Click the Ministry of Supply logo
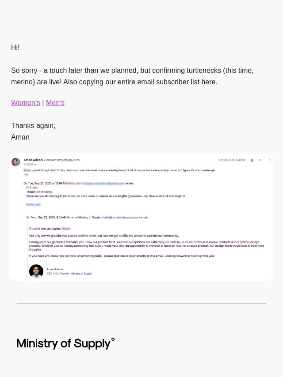This screenshot has width=283, height=377. coord(65,343)
